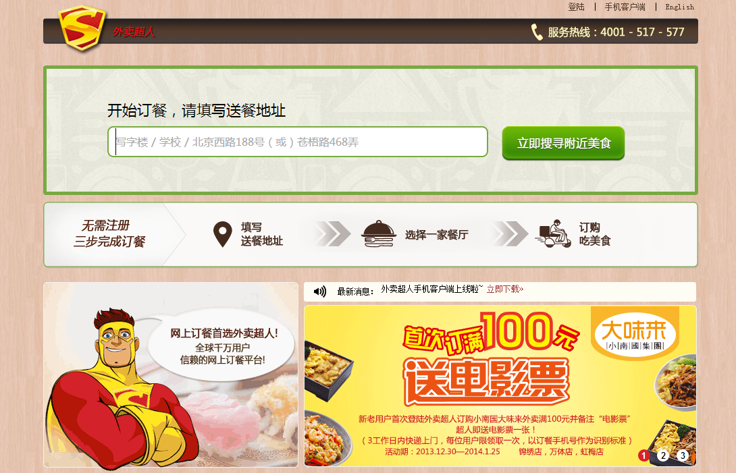Image resolution: width=736 pixels, height=473 pixels.
Task: Open the 登陆 login link
Action: point(577,7)
